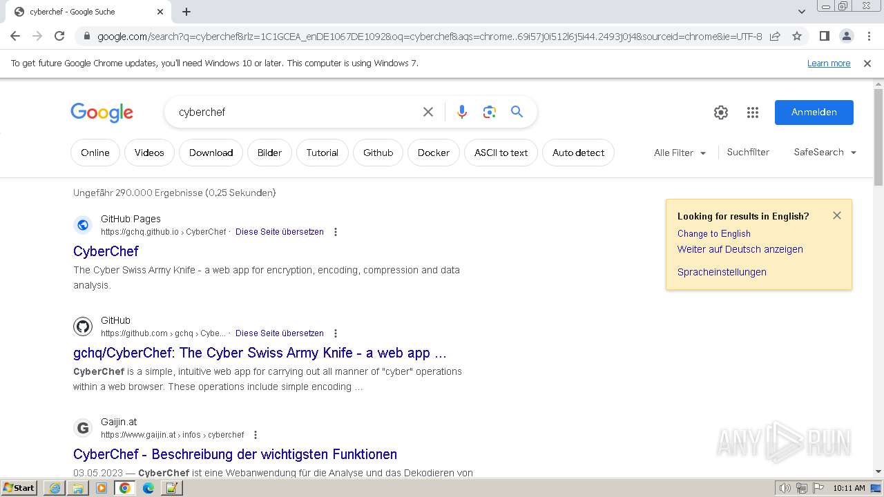
Task: Click the share page icon in address bar
Action: 775,36
